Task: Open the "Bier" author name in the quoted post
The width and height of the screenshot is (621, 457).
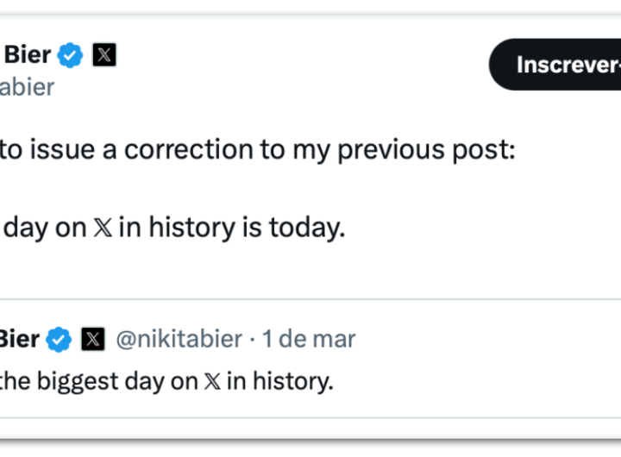Action: pyautogui.click(x=19, y=339)
